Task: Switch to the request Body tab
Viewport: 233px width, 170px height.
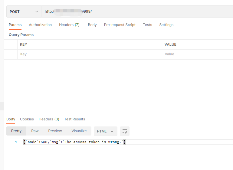Action: (x=92, y=25)
